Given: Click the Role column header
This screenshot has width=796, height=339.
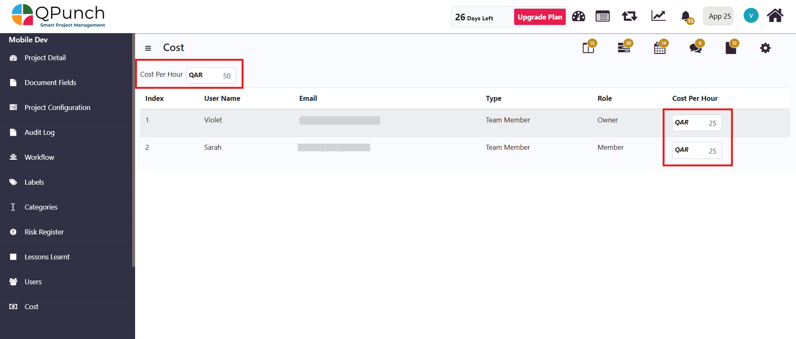Looking at the screenshot, I should pyautogui.click(x=604, y=98).
